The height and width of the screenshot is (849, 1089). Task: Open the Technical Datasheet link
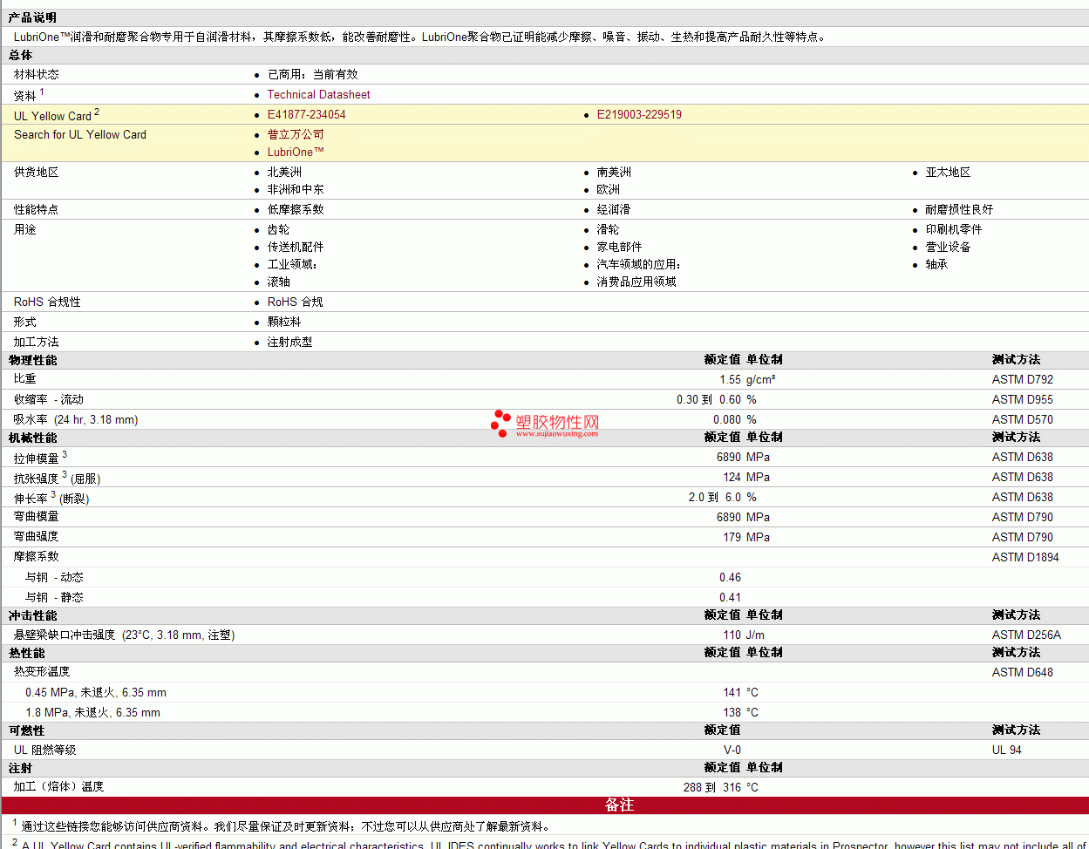click(318, 94)
